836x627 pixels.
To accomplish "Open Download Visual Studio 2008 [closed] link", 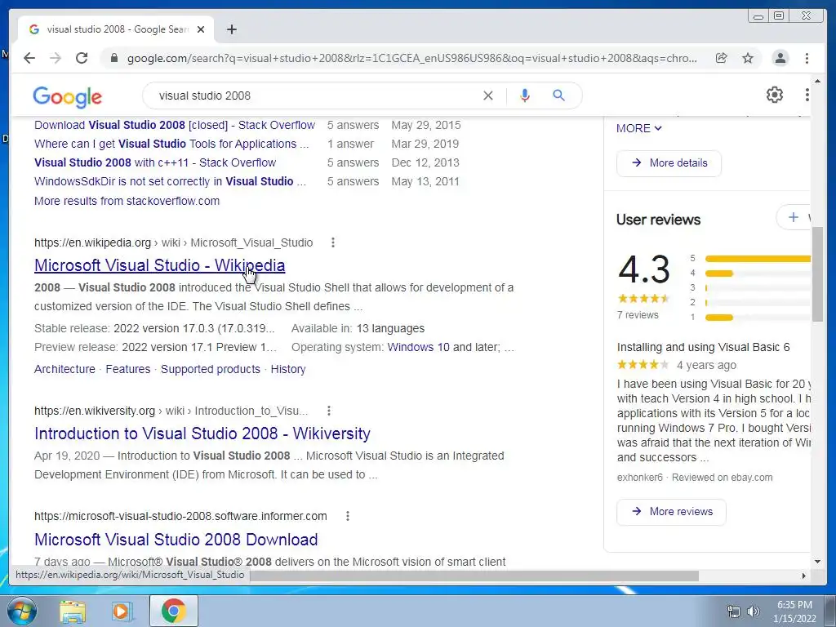I will click(x=175, y=125).
